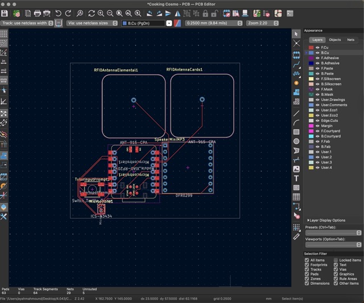Click the F.Cu layer color swatch
The width and height of the screenshot is (364, 303).
[x=312, y=47]
